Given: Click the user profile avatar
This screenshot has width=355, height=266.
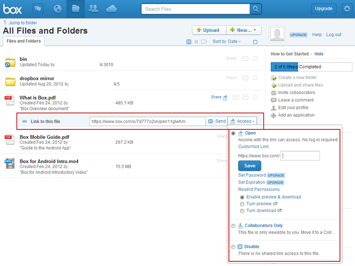Looking at the screenshot, I should 277,34.
